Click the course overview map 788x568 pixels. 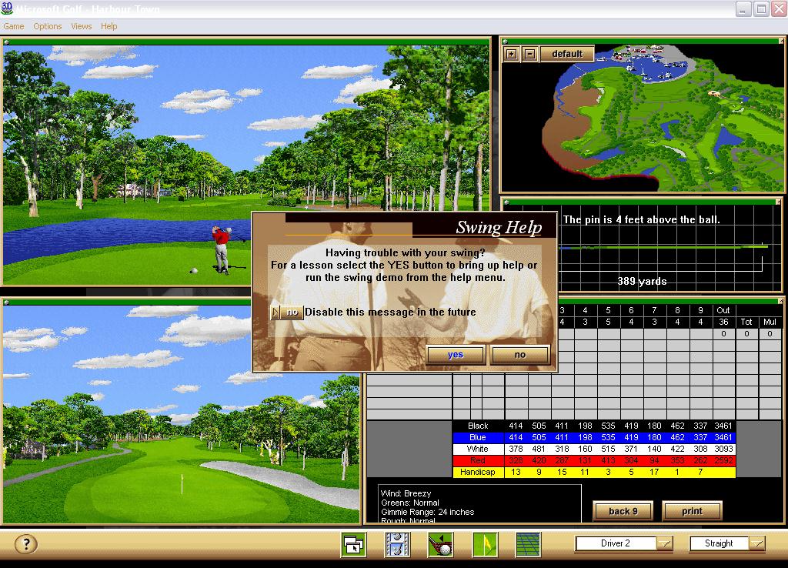(x=643, y=117)
